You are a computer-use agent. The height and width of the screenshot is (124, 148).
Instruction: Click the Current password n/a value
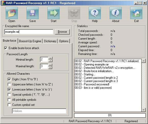[113, 46]
